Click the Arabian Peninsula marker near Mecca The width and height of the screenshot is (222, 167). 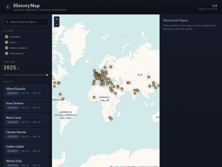click(116, 93)
